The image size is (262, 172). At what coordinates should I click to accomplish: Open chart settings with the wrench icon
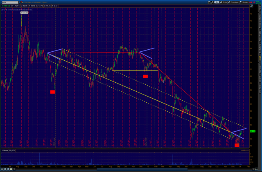[212, 2]
